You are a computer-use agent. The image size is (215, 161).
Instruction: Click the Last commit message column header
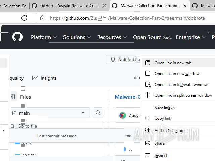tap(57, 136)
